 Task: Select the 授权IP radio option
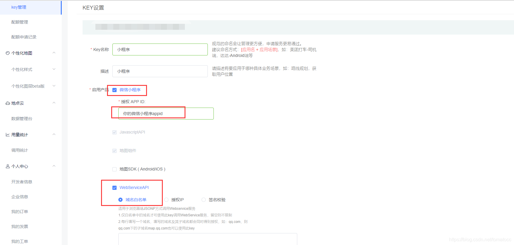[x=166, y=200]
